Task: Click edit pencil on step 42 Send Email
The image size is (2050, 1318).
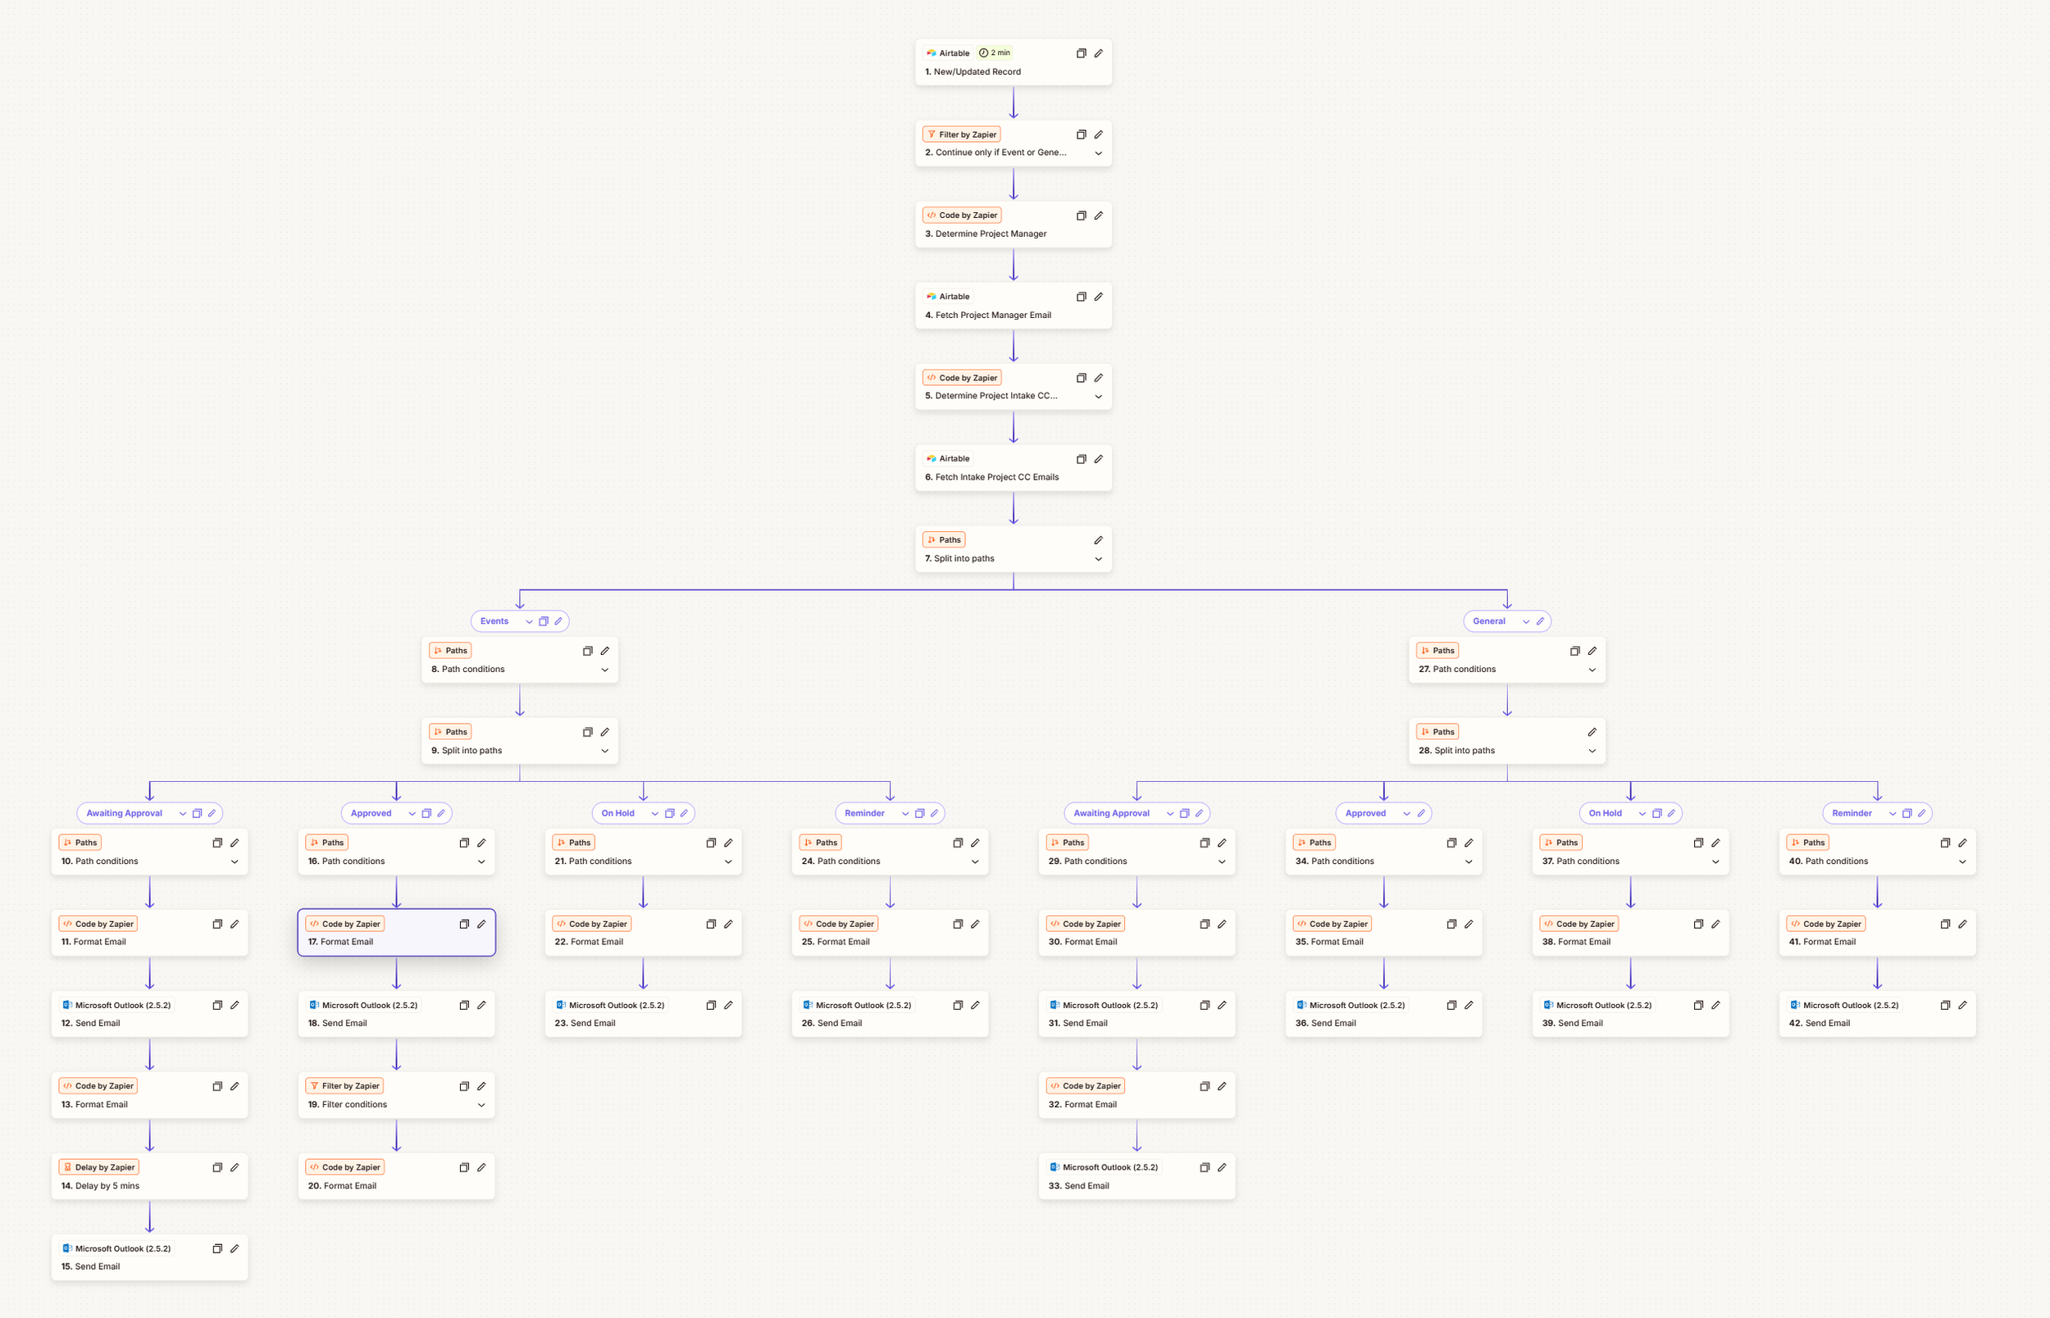Action: [1961, 1006]
